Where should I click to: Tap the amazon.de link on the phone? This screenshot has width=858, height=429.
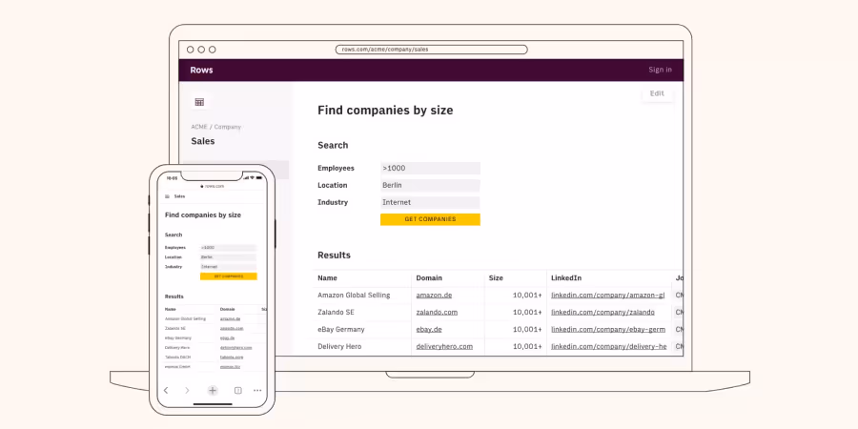[x=230, y=318]
